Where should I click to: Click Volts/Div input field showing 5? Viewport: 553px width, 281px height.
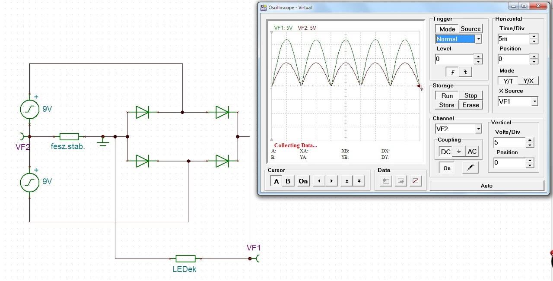click(x=509, y=142)
